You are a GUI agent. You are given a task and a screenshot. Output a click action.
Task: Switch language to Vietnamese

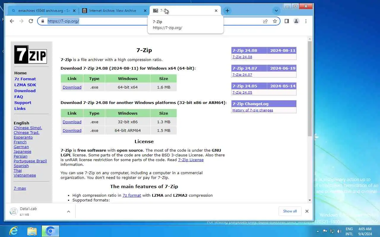click(25, 175)
